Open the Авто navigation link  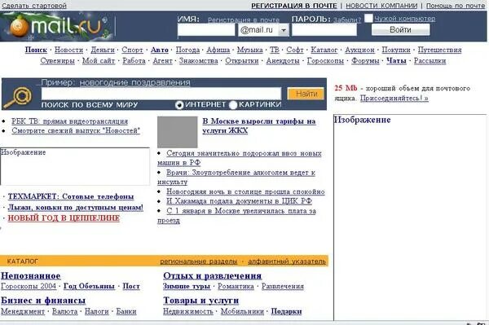(160, 50)
